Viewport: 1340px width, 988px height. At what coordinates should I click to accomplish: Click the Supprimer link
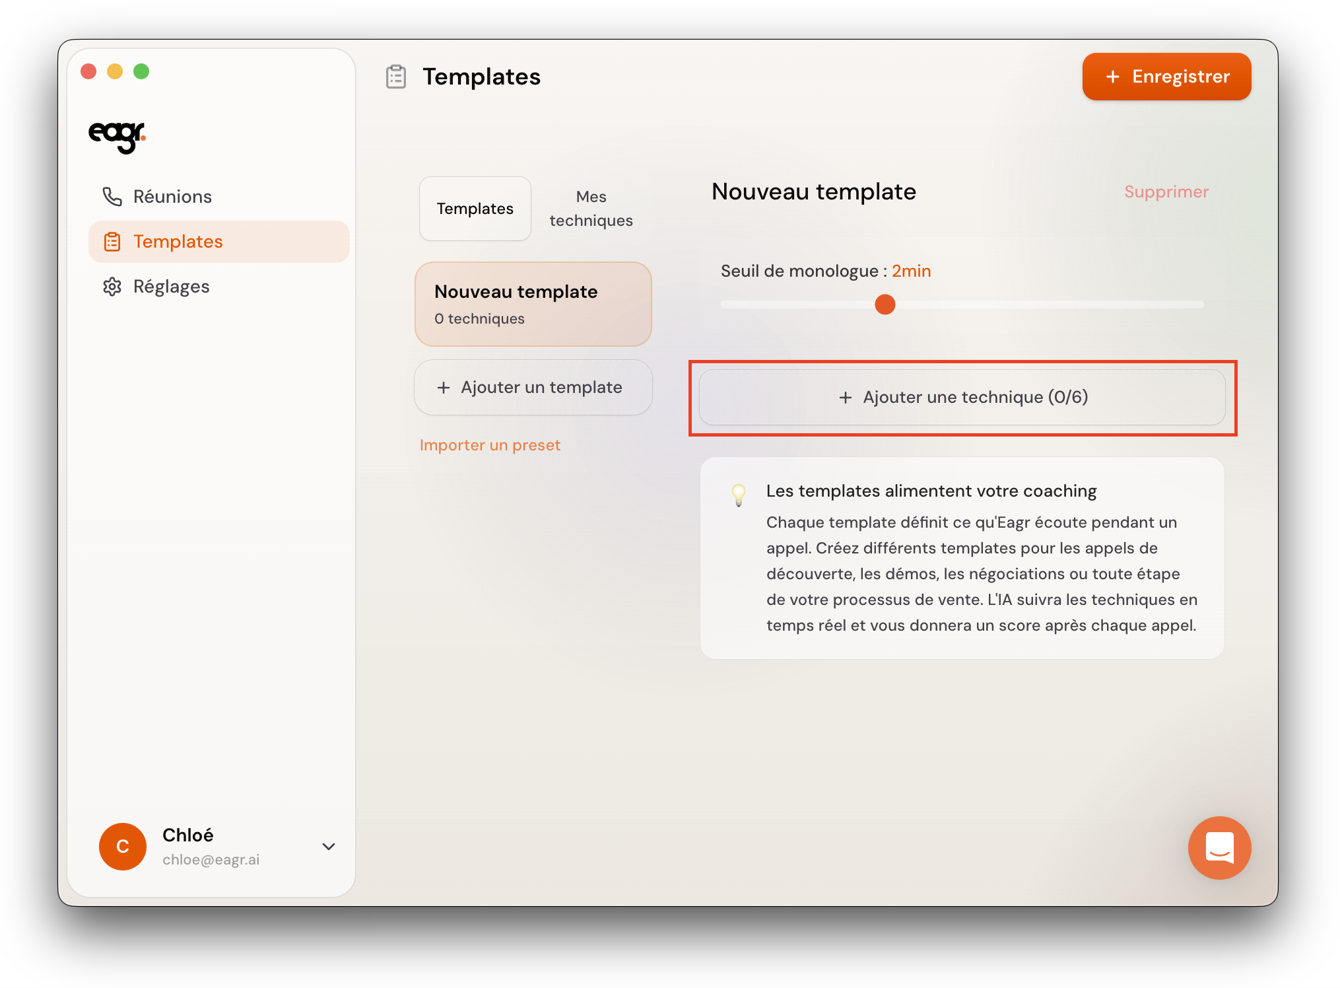[1166, 192]
